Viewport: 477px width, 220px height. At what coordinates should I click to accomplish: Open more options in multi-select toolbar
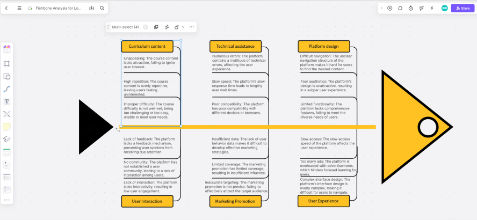pyautogui.click(x=191, y=27)
